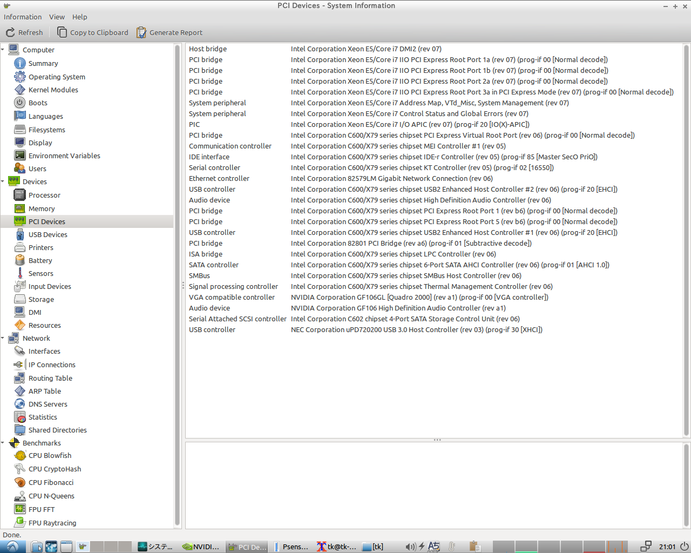The image size is (691, 553).
Task: Collapse the Network tree group
Action: coord(3,338)
